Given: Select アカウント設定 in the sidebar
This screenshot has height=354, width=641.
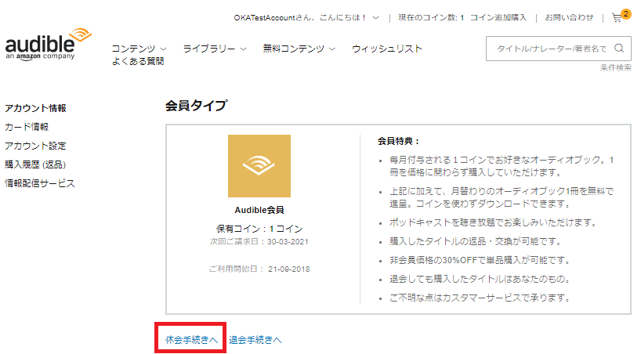Looking at the screenshot, I should tap(35, 146).
